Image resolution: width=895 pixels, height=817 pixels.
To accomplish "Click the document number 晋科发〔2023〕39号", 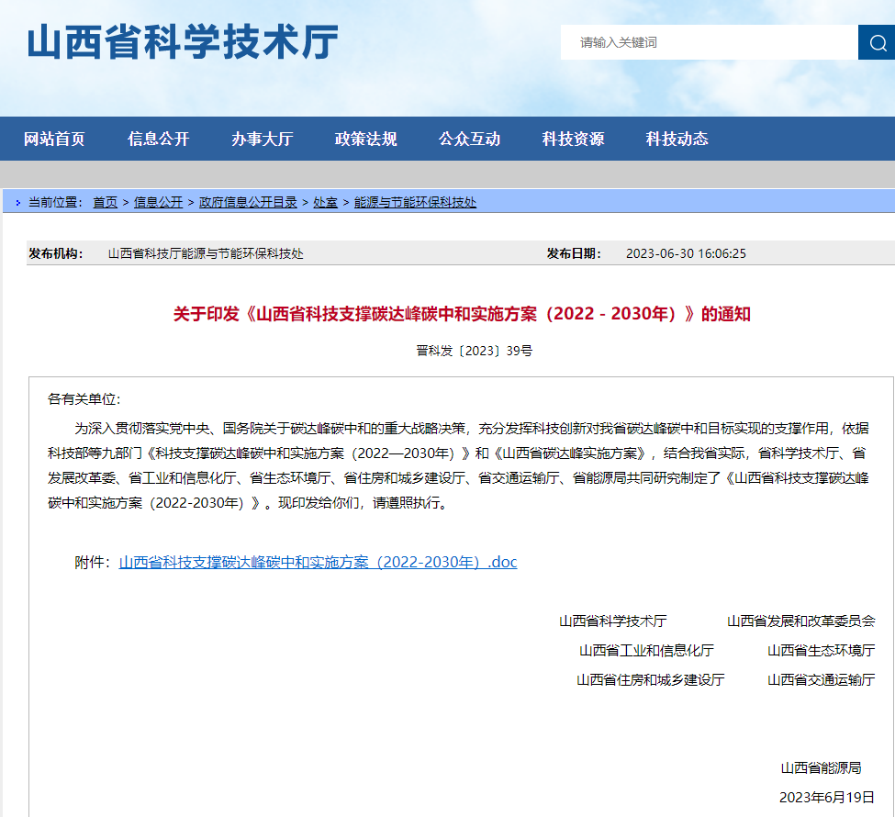I will click(474, 351).
